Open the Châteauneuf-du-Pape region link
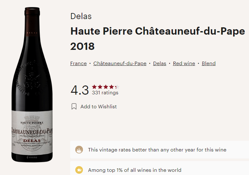The image size is (249, 175). 120,64
